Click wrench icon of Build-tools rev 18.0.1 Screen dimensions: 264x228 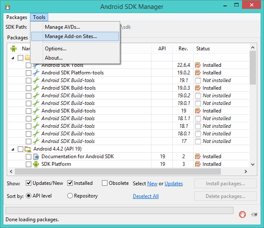coord(36,134)
